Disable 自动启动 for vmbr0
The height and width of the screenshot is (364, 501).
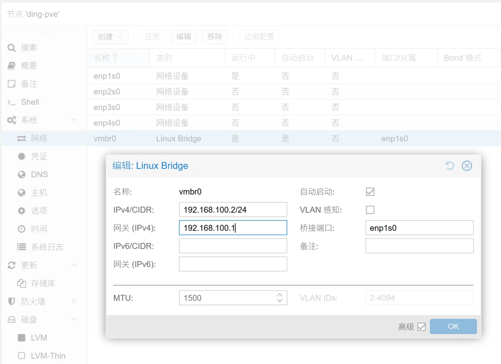click(370, 192)
